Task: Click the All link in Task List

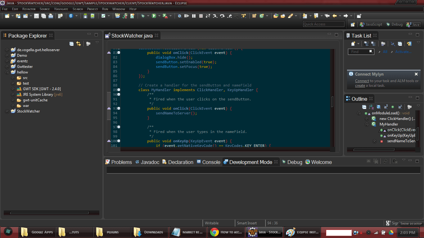Action: (x=385, y=52)
